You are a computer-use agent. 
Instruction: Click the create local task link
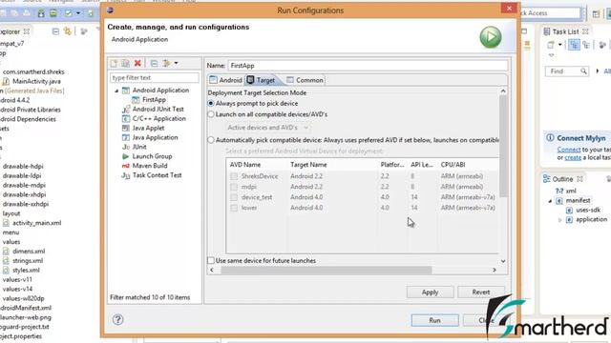(573, 157)
